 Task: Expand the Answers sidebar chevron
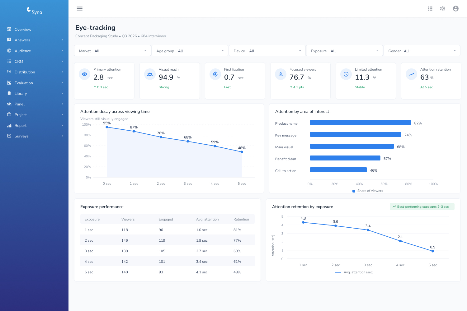click(62, 40)
